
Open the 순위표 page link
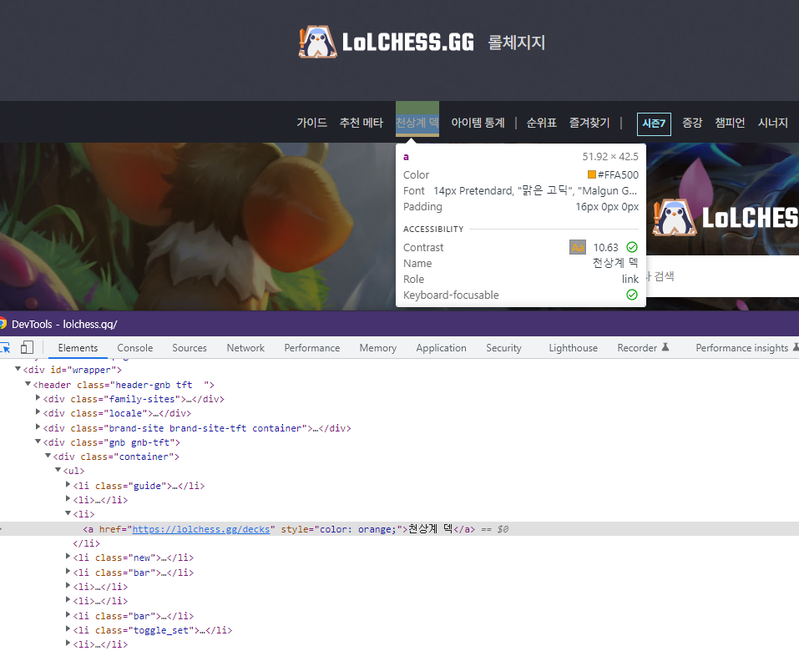click(541, 123)
